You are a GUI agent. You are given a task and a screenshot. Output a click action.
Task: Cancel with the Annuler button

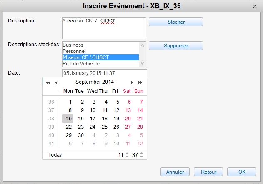tap(175, 172)
